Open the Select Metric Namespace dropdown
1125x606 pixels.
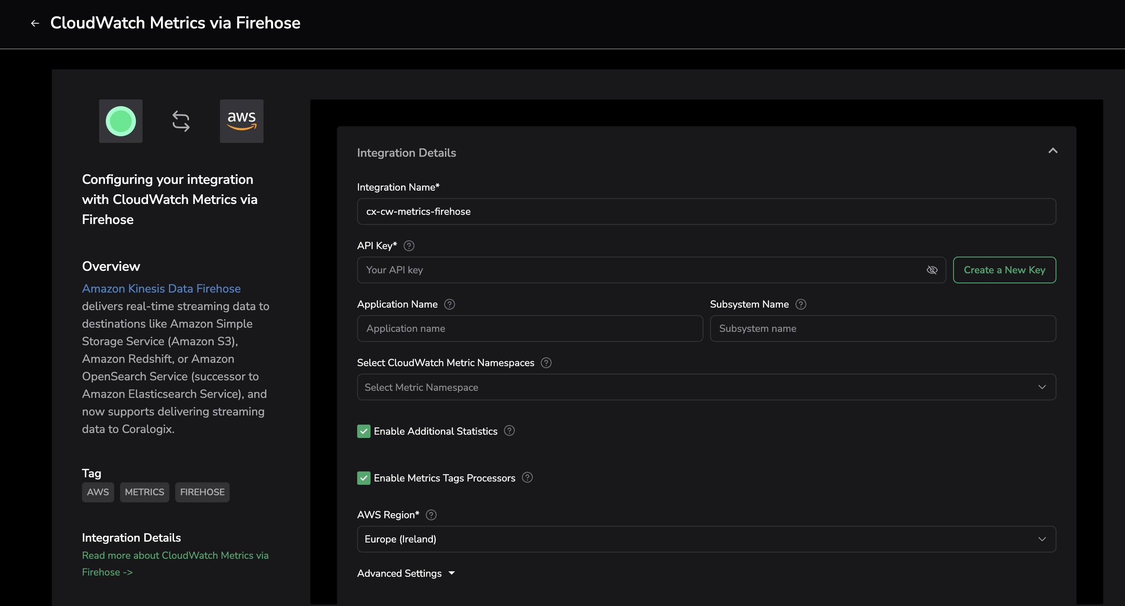pos(706,387)
